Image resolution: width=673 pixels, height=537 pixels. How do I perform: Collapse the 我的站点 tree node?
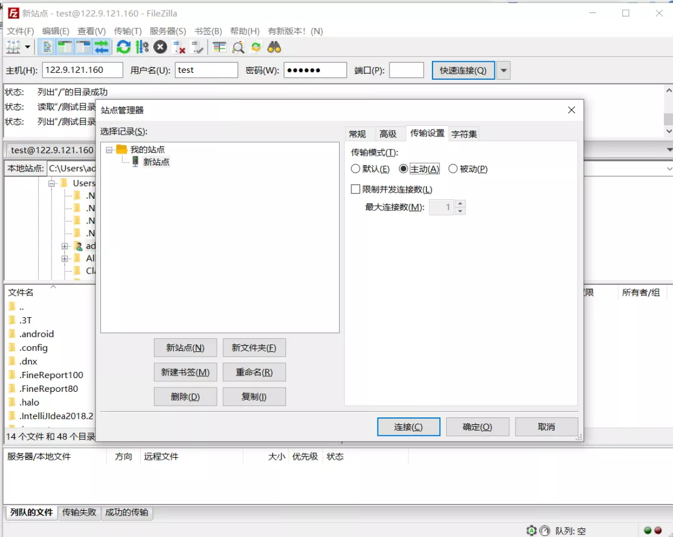click(x=110, y=150)
